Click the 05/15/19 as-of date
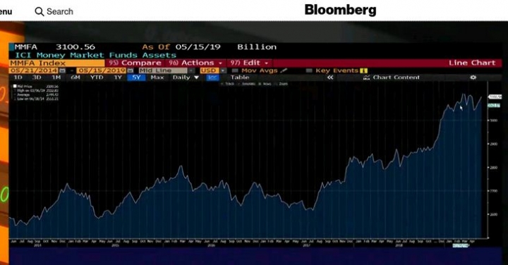Screen dimensions: 508x265 198,47
